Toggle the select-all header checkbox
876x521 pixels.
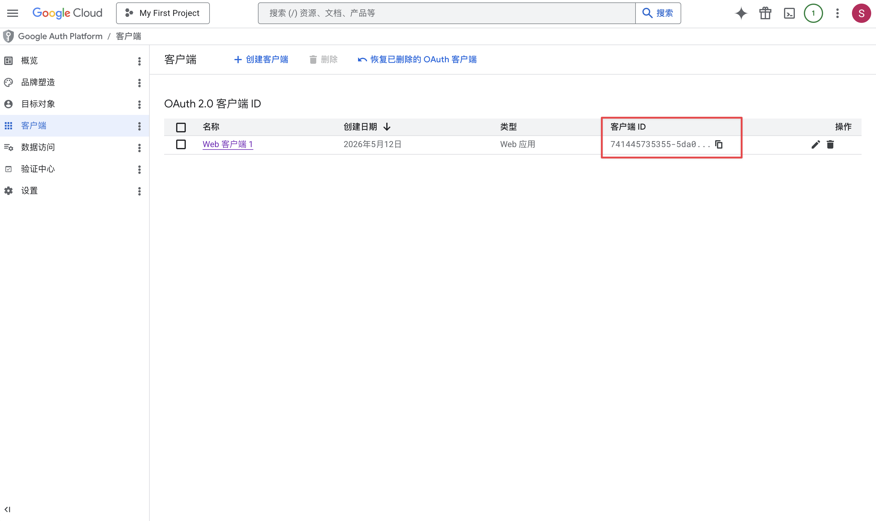pyautogui.click(x=181, y=127)
